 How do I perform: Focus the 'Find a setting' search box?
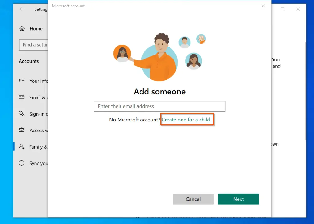point(33,45)
